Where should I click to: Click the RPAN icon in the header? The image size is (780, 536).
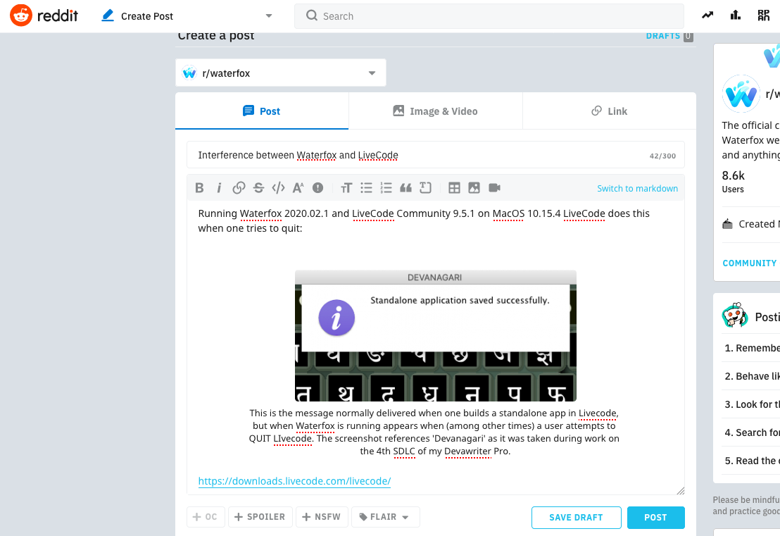763,15
